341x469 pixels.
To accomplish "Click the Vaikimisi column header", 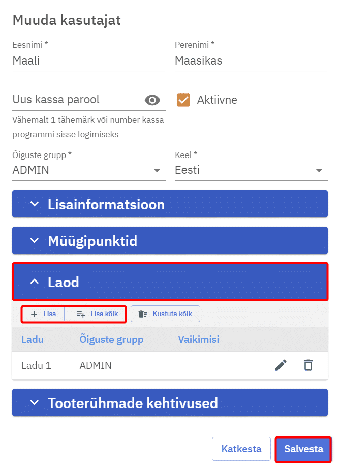I will [198, 339].
